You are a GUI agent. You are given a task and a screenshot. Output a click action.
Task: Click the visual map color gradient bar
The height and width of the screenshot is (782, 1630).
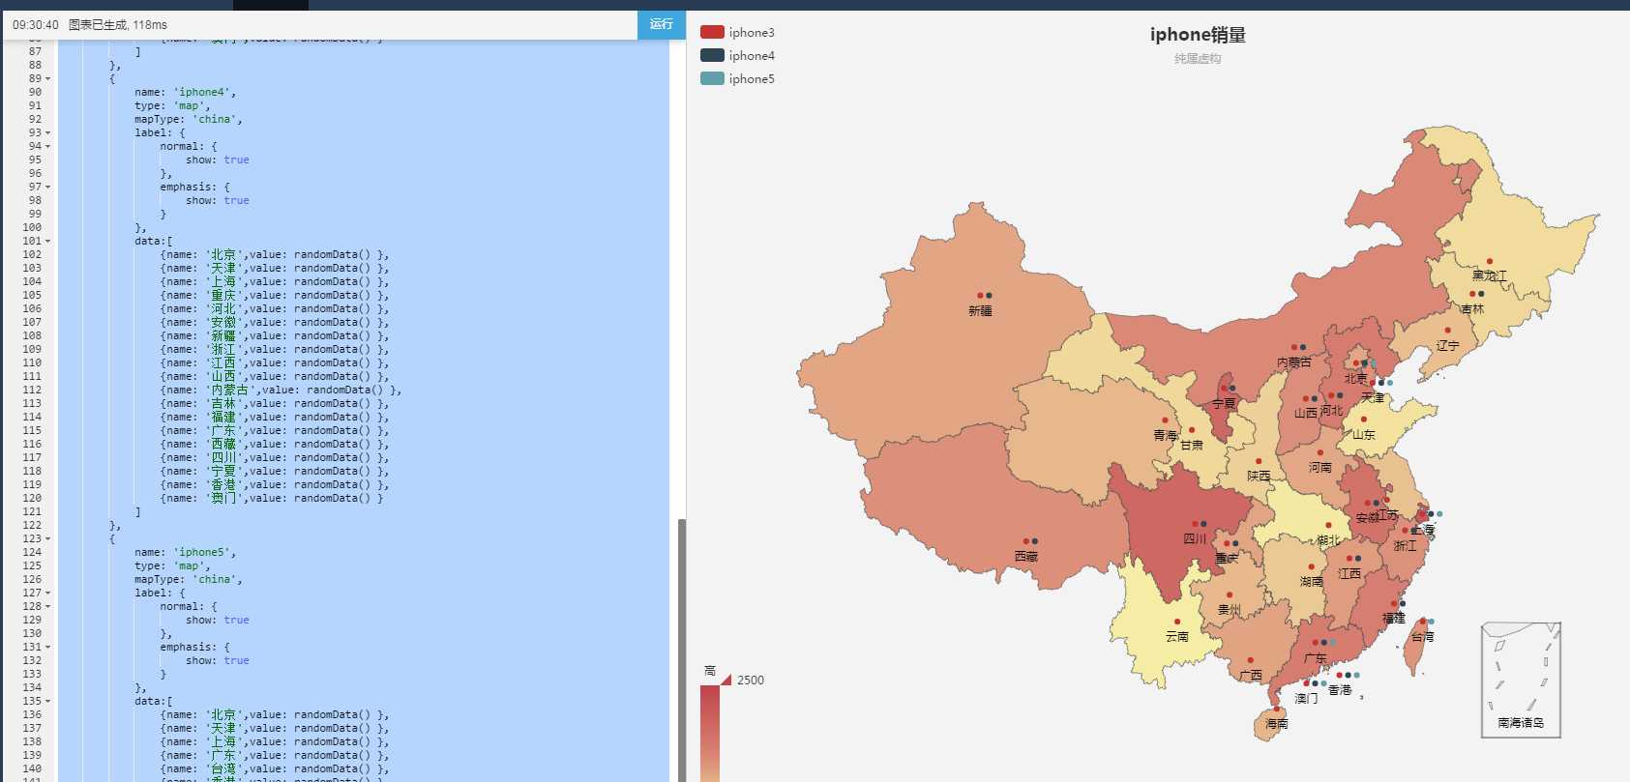[x=710, y=733]
